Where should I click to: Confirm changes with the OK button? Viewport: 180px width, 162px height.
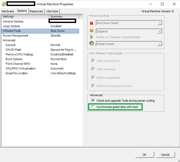(x=145, y=155)
